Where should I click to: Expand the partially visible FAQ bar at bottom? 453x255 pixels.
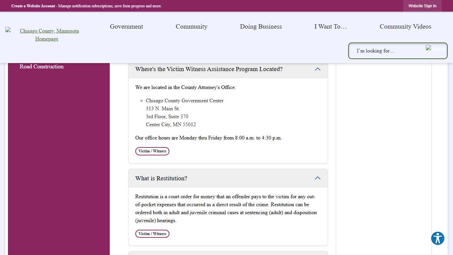228,253
